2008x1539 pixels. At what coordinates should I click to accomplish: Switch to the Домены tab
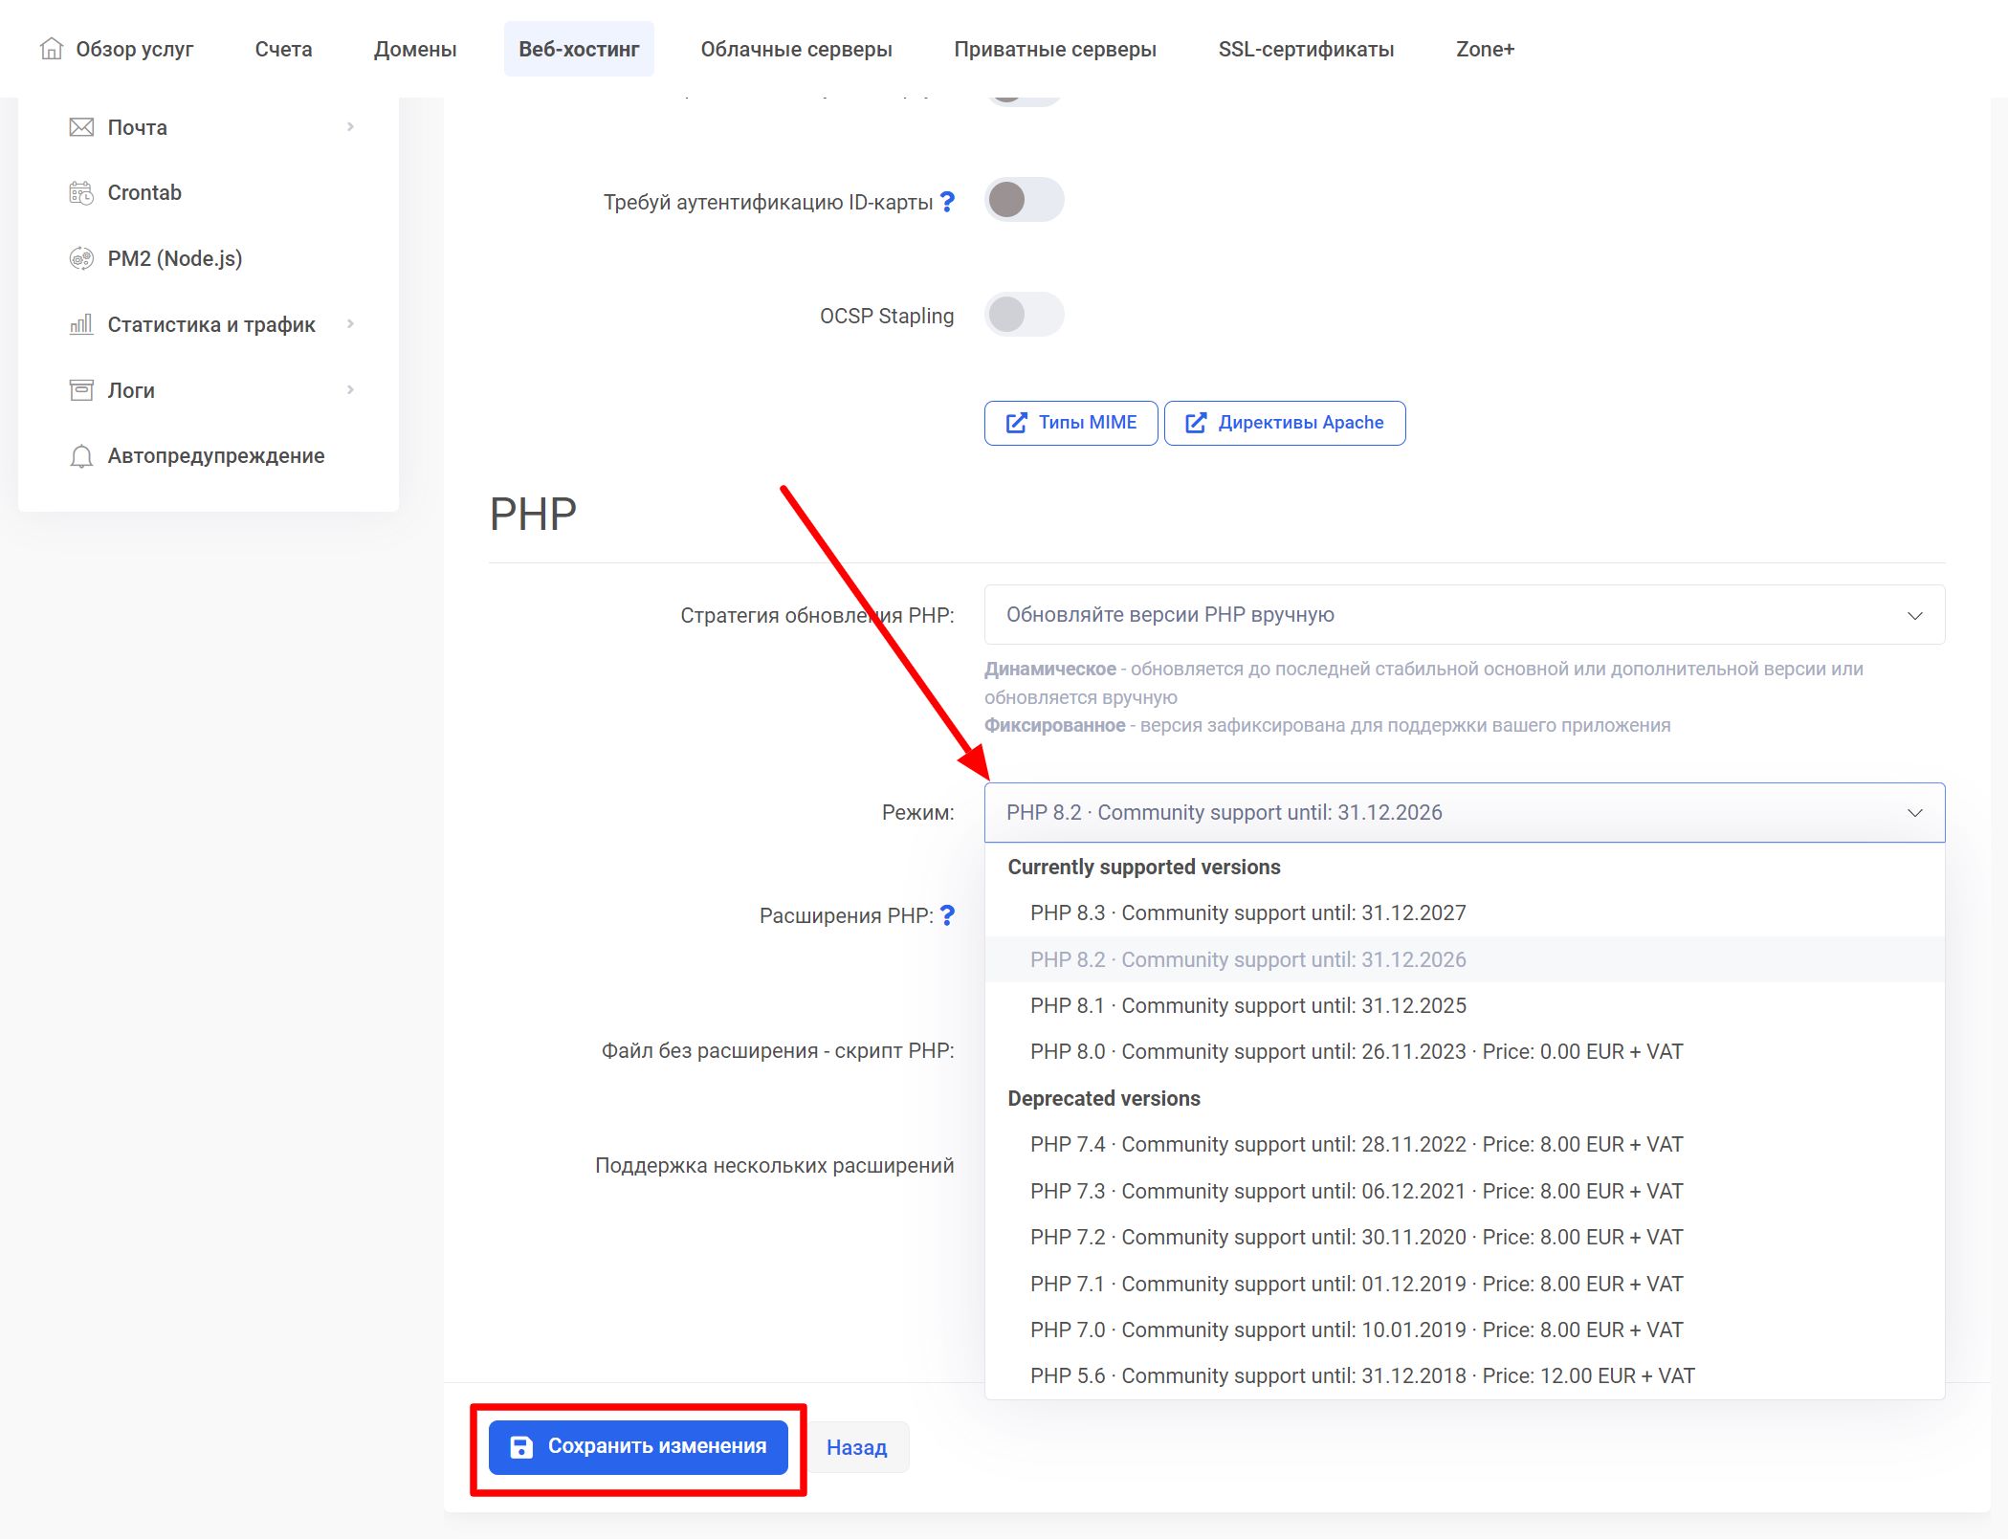click(415, 49)
